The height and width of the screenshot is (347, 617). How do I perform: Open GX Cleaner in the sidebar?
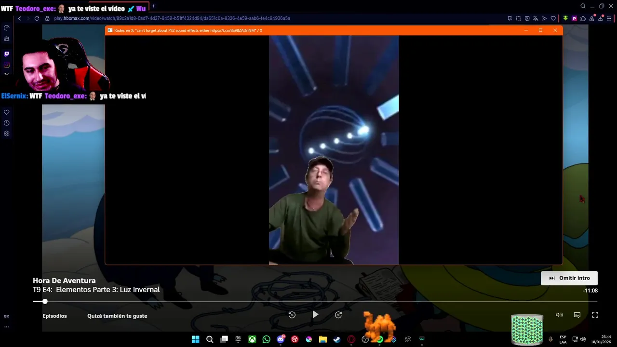click(6, 39)
